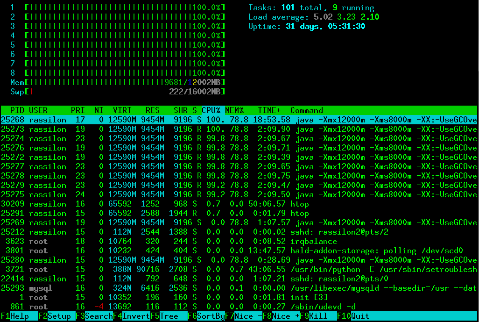The height and width of the screenshot is (322, 479).
Task: Click Nice + in the bottom bar
Action: 286,316
